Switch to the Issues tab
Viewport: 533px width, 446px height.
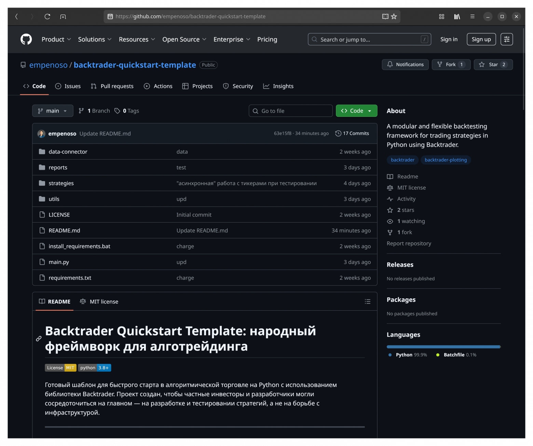point(68,86)
